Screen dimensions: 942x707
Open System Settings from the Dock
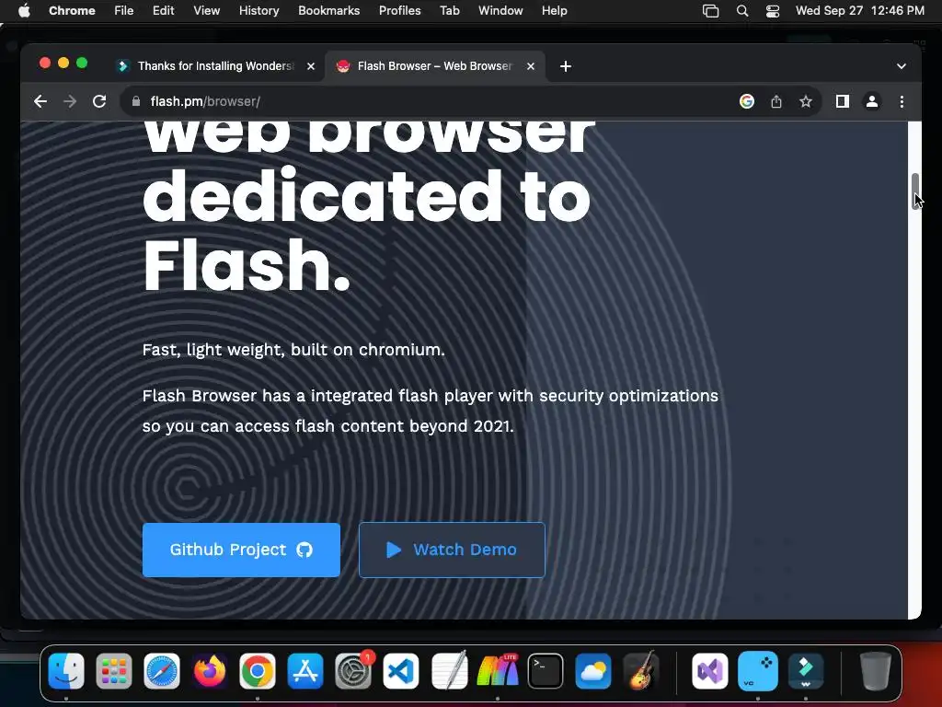coord(353,670)
